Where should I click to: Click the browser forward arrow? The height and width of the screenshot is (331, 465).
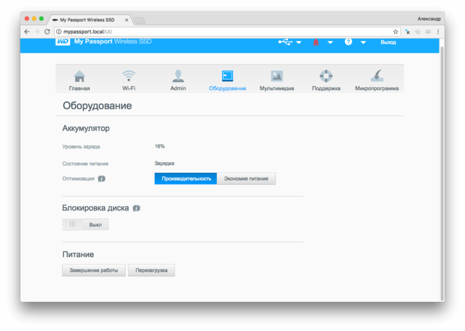[x=37, y=32]
